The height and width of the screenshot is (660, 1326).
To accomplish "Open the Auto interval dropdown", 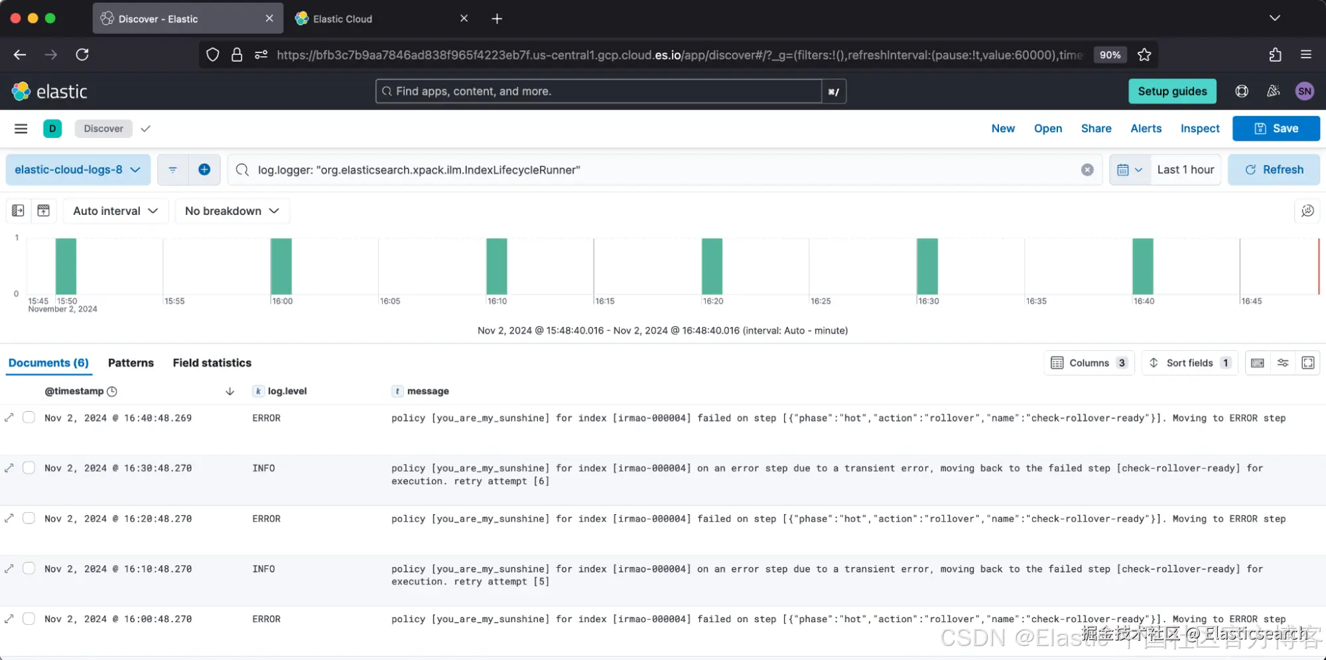I will tap(115, 211).
